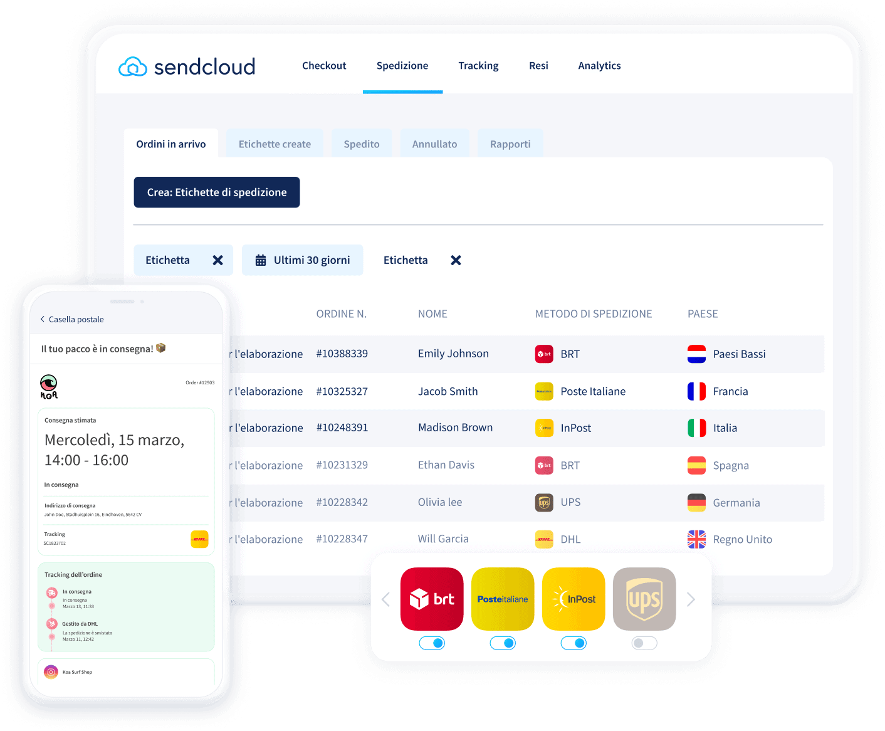The width and height of the screenshot is (885, 731).
Task: Click the Germania flag icon
Action: 696,502
